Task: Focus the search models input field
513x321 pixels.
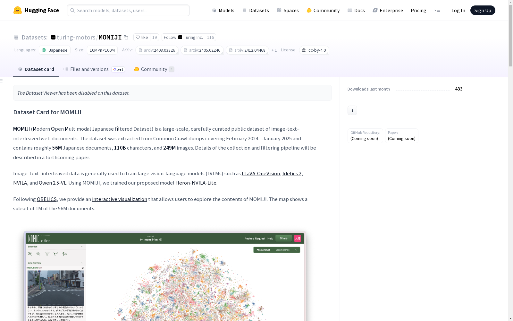Action: coord(128,10)
